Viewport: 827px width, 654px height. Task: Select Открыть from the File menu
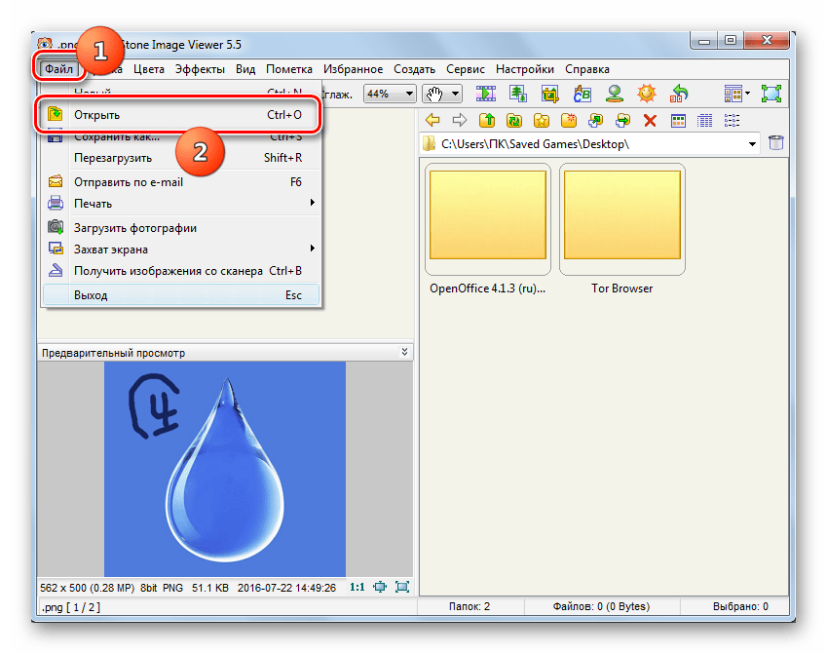pyautogui.click(x=97, y=115)
